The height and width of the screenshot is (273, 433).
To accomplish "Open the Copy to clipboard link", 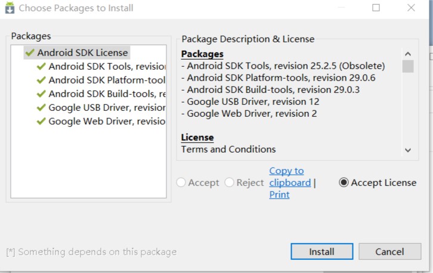I will [290, 176].
